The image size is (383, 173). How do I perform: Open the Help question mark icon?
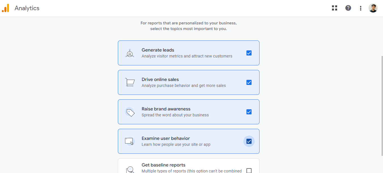(x=348, y=8)
